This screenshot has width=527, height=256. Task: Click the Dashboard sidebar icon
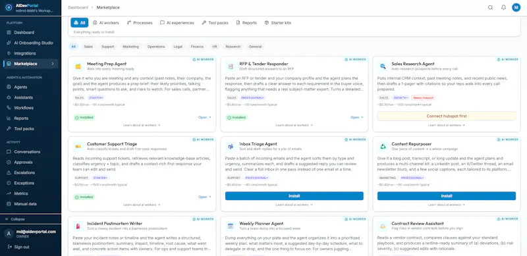(9, 33)
